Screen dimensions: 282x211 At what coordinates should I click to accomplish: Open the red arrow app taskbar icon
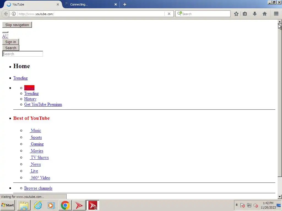point(79,205)
